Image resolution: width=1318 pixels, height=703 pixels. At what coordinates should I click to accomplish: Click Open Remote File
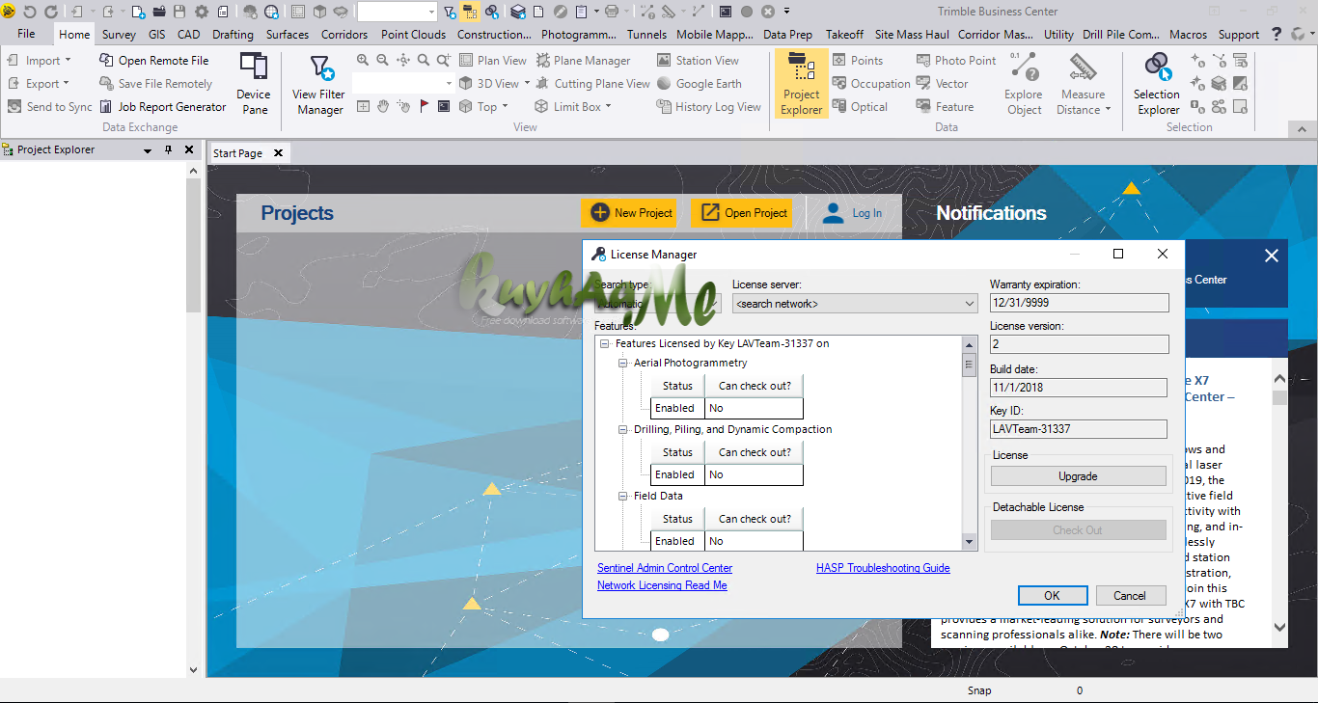(x=153, y=60)
